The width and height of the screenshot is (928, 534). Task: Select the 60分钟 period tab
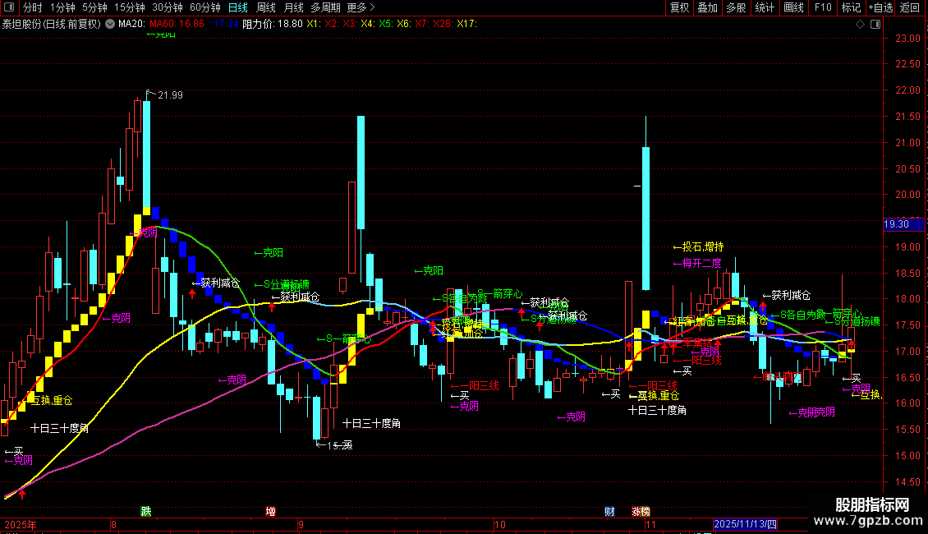pyautogui.click(x=205, y=7)
